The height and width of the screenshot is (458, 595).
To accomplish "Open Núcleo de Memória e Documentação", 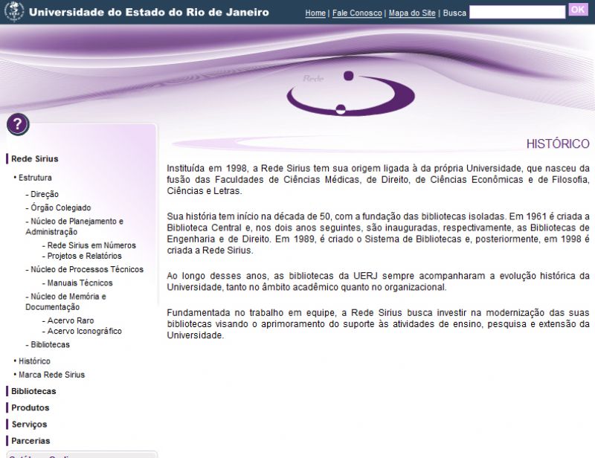I will coord(65,302).
